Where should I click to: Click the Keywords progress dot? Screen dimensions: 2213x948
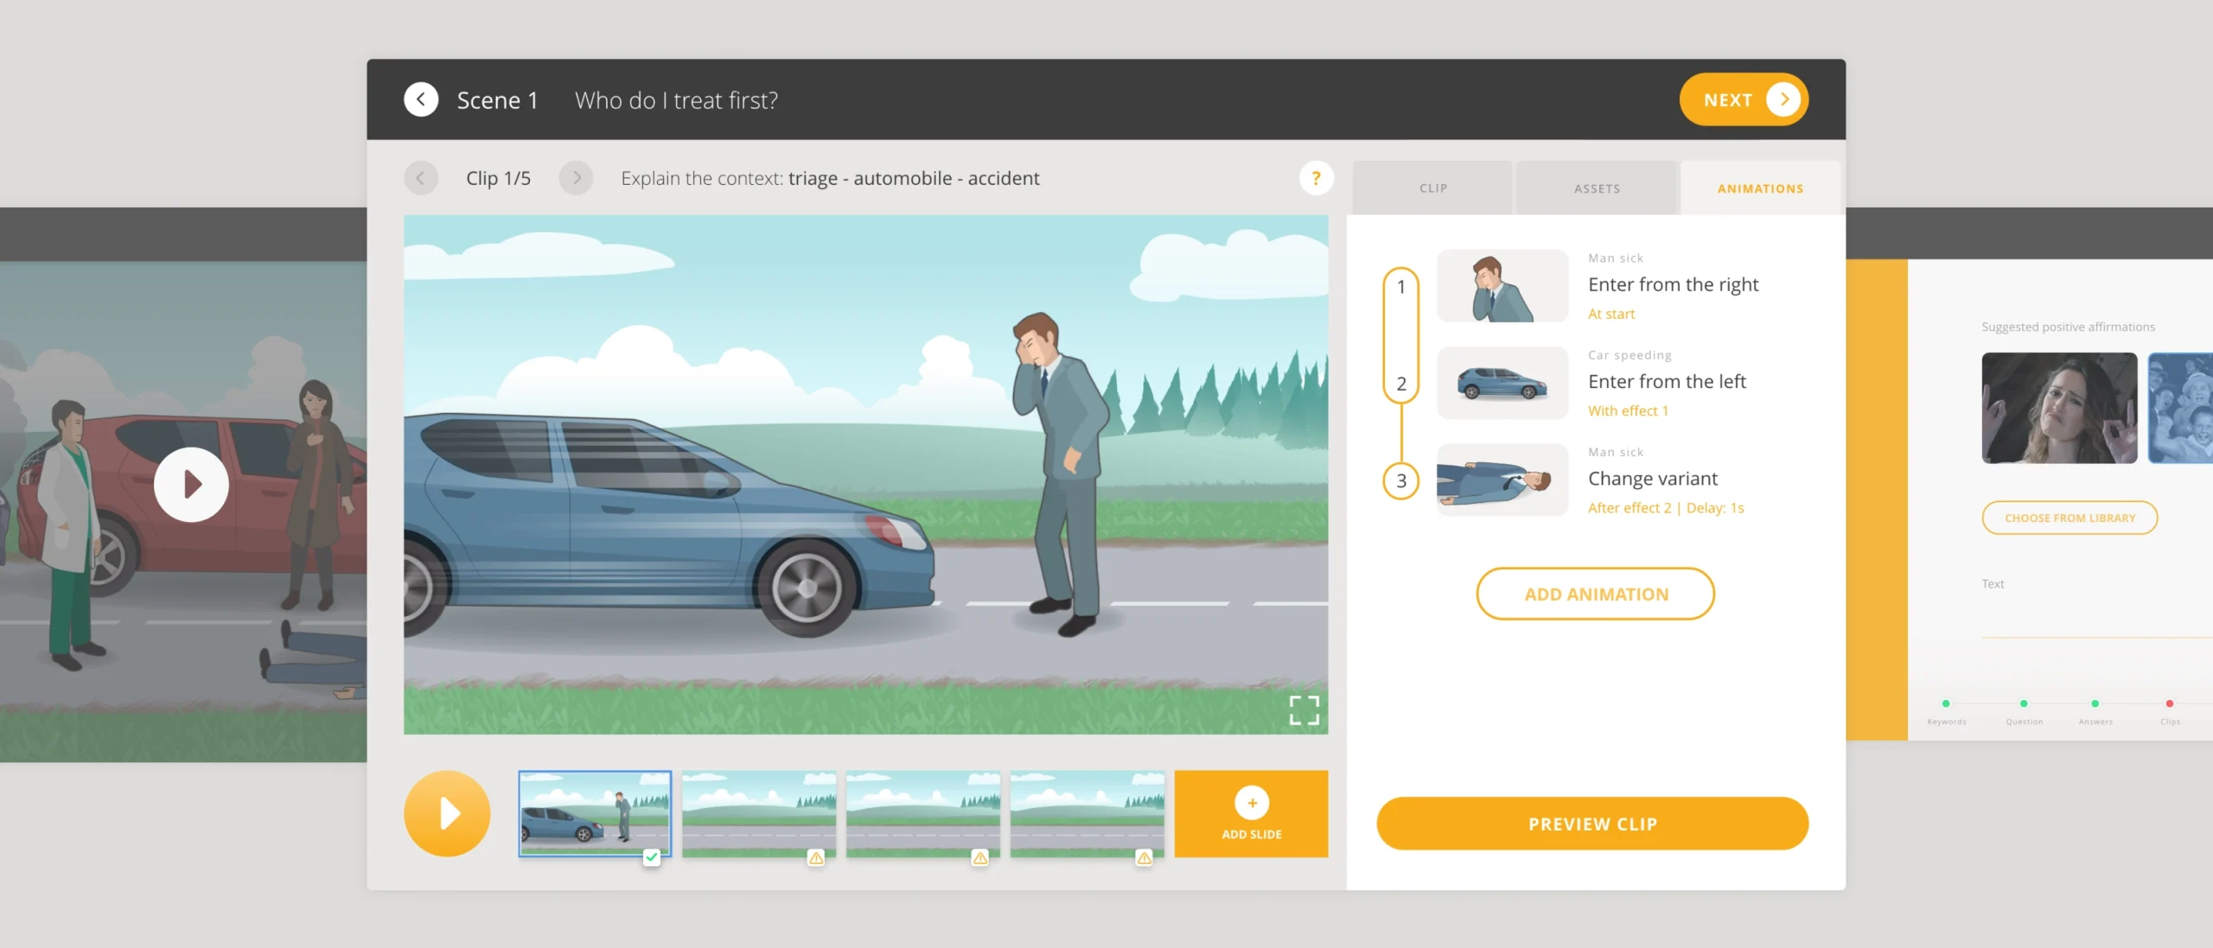point(1946,703)
